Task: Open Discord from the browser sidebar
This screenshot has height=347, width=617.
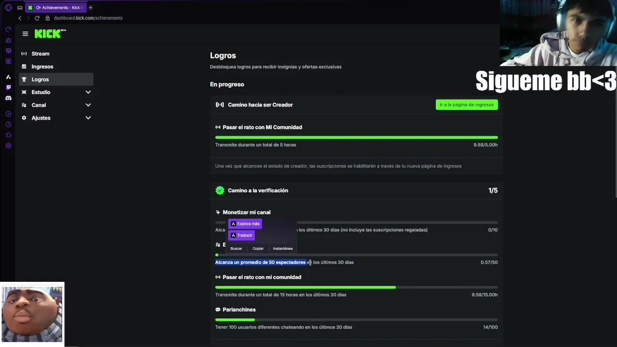Action: pos(8,98)
